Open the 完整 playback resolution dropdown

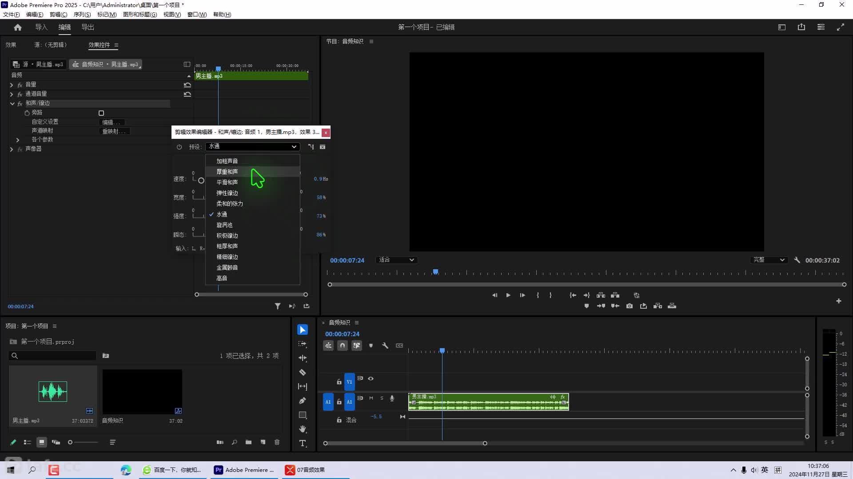coord(769,260)
